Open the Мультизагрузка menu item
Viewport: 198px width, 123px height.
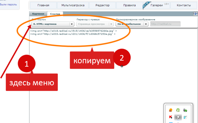pyautogui.click(x=73, y=5)
